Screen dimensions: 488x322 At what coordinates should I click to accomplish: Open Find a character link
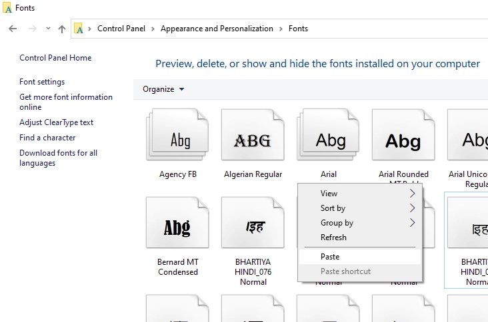click(47, 138)
